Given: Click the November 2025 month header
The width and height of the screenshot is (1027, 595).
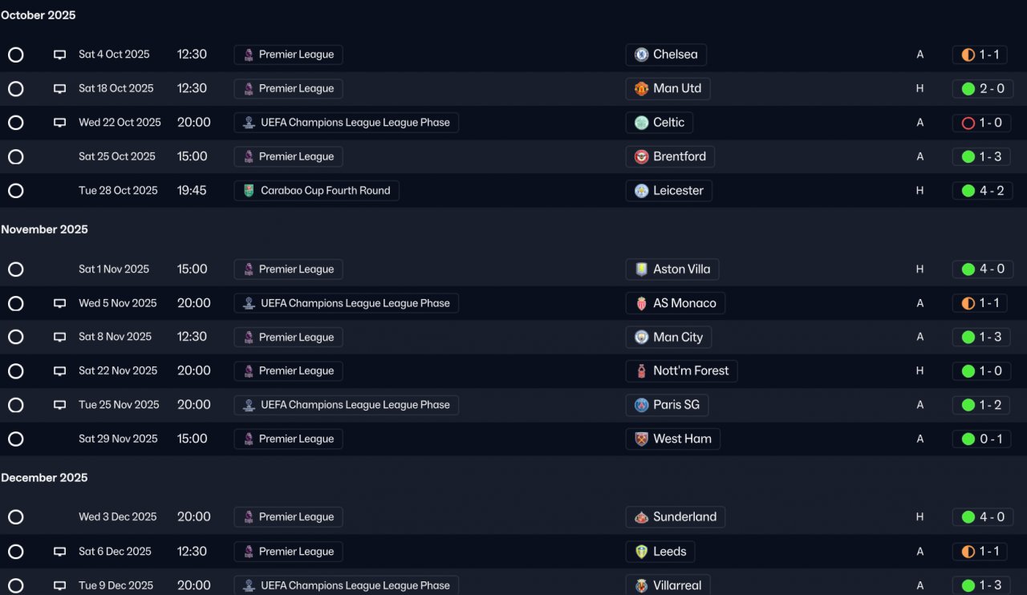Looking at the screenshot, I should pyautogui.click(x=44, y=229).
